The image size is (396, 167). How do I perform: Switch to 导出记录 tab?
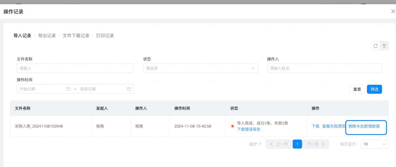coord(47,36)
